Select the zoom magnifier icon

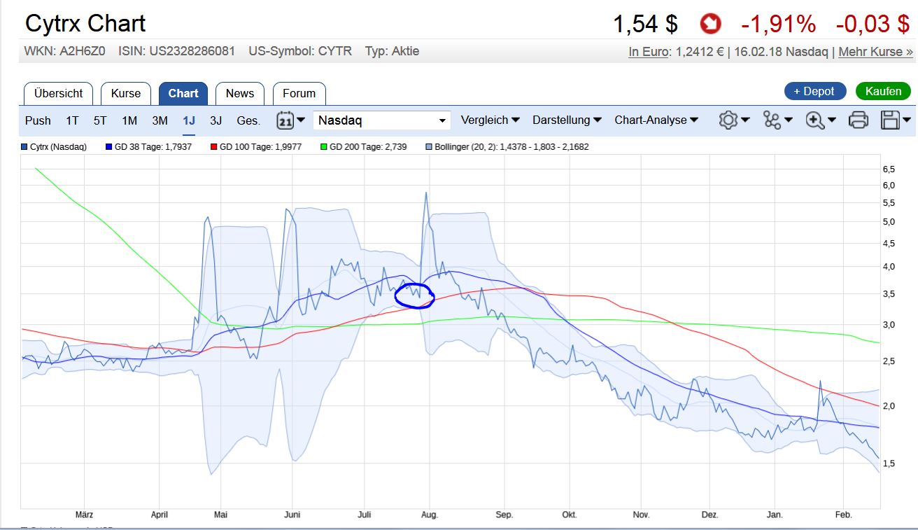pos(815,120)
